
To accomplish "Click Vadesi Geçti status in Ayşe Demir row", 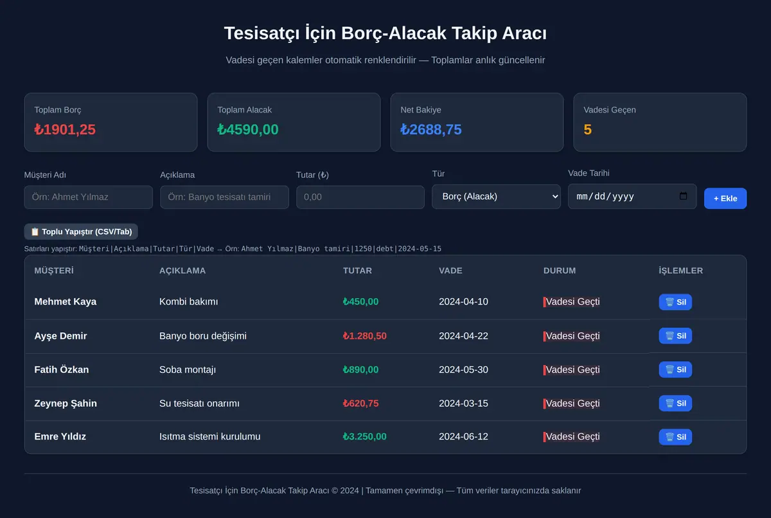I will point(572,335).
